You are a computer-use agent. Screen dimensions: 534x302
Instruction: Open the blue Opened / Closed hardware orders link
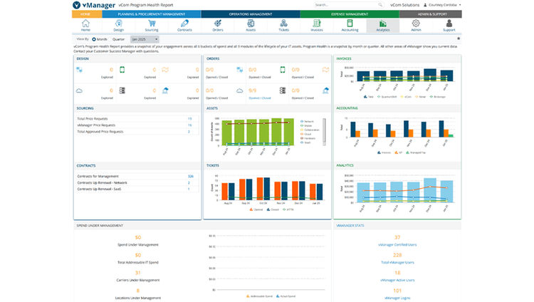(x=259, y=98)
